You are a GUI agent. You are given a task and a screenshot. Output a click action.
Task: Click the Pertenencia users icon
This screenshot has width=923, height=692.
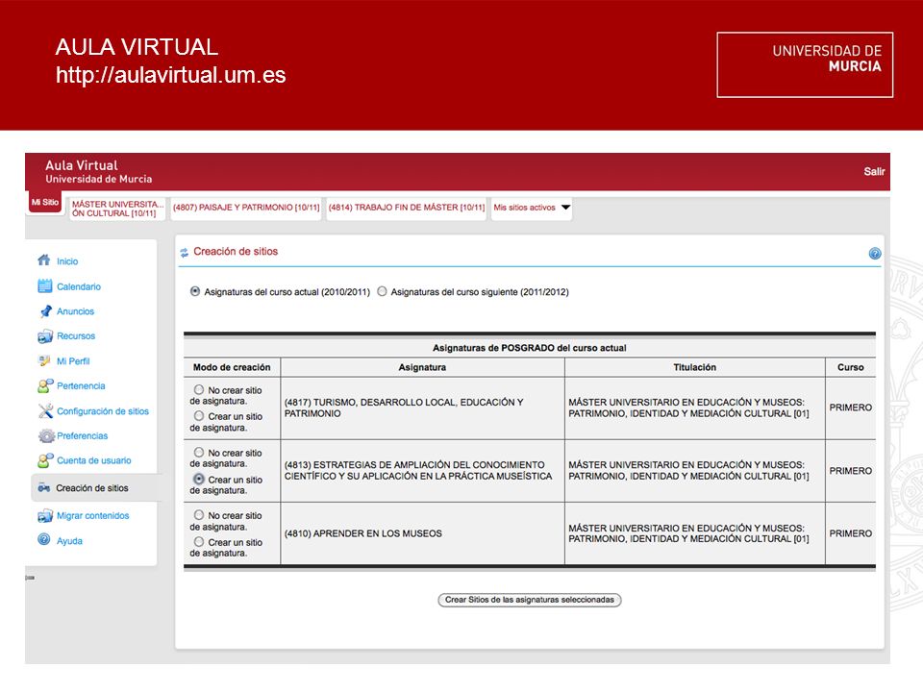pyautogui.click(x=45, y=386)
